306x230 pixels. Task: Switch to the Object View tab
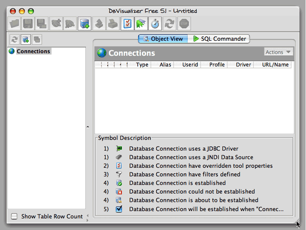point(163,38)
